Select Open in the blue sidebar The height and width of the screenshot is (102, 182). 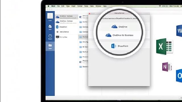coord(50,46)
